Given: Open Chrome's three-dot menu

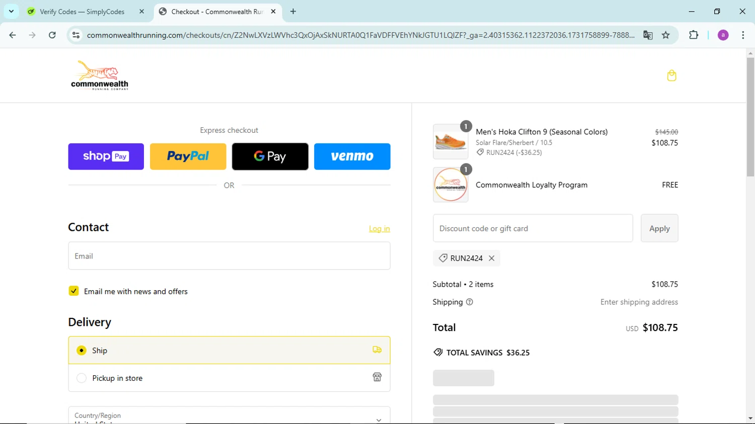Looking at the screenshot, I should (743, 35).
